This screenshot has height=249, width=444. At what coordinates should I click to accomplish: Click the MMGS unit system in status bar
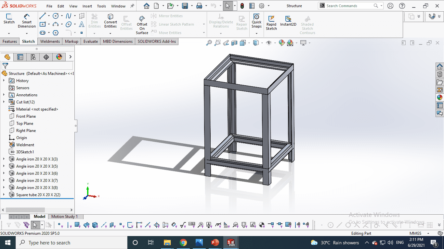[x=415, y=233]
